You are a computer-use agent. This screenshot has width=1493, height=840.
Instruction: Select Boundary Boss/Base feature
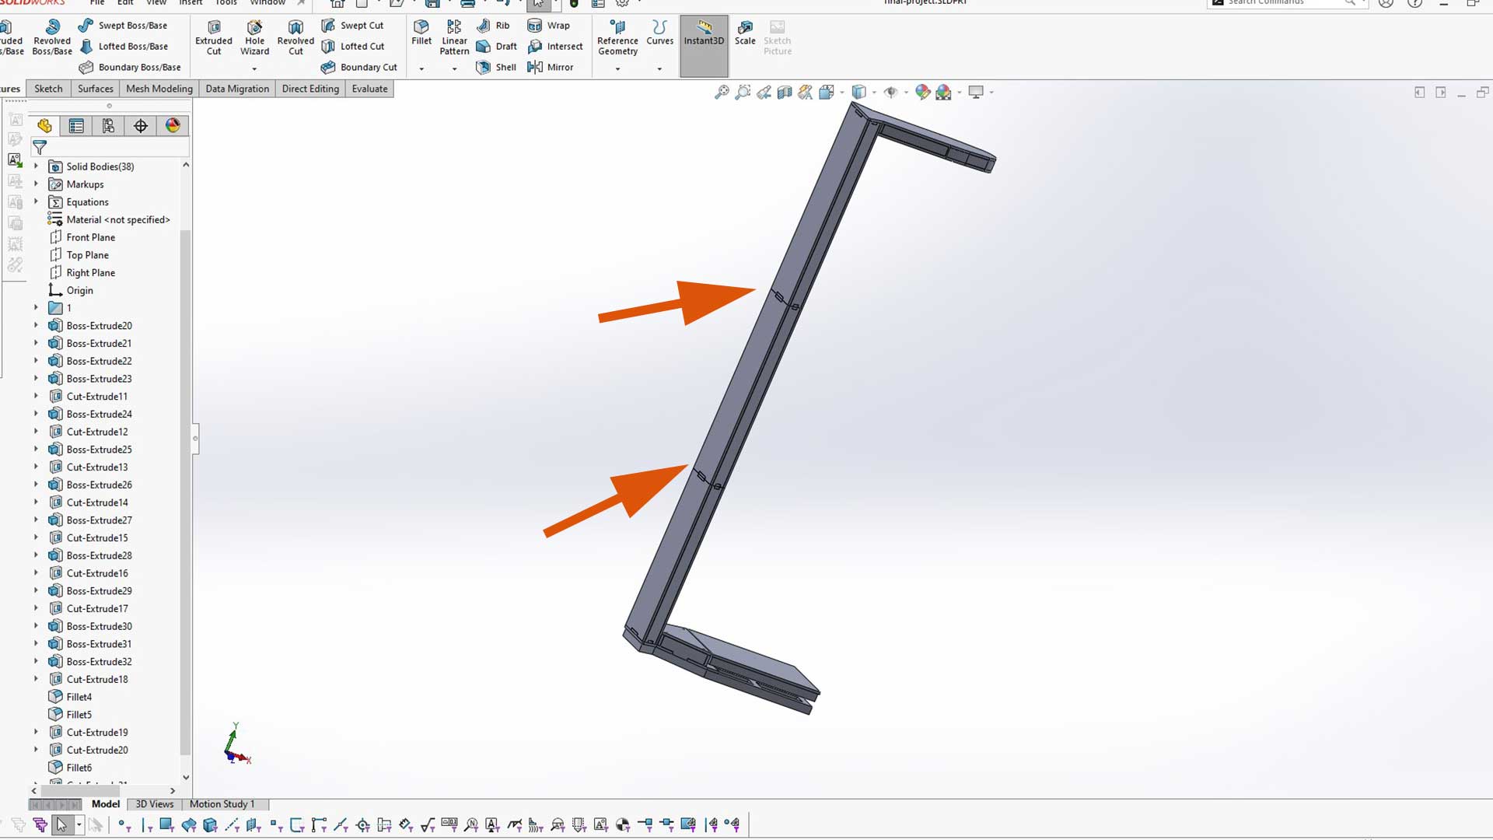coord(130,68)
